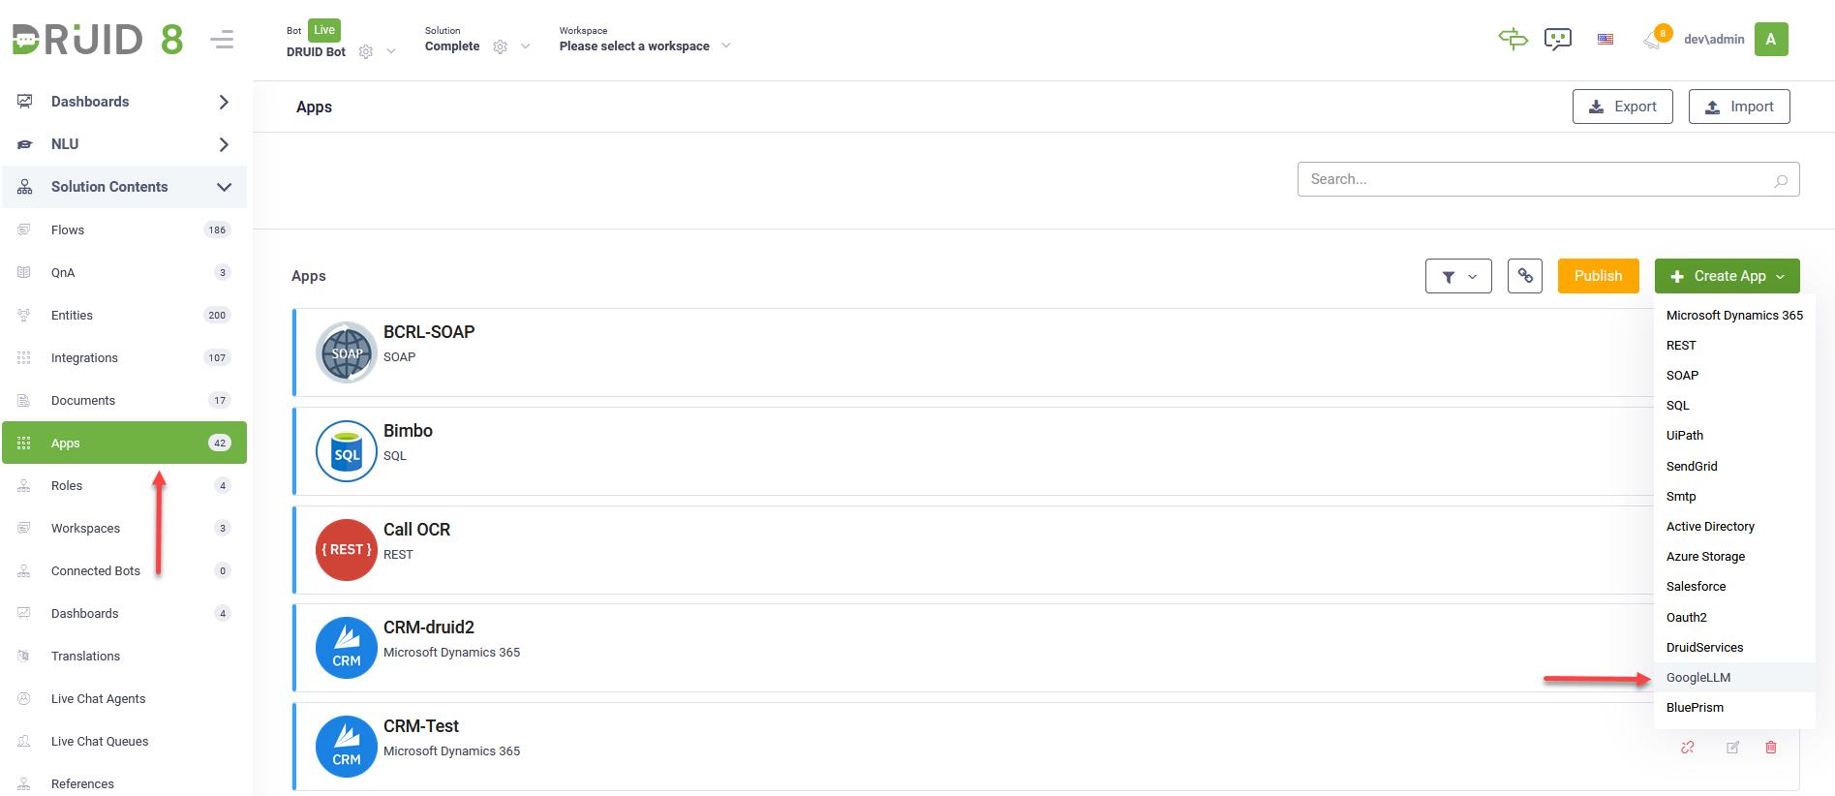
Task: Choose Salesforce app type
Action: click(x=1734, y=586)
